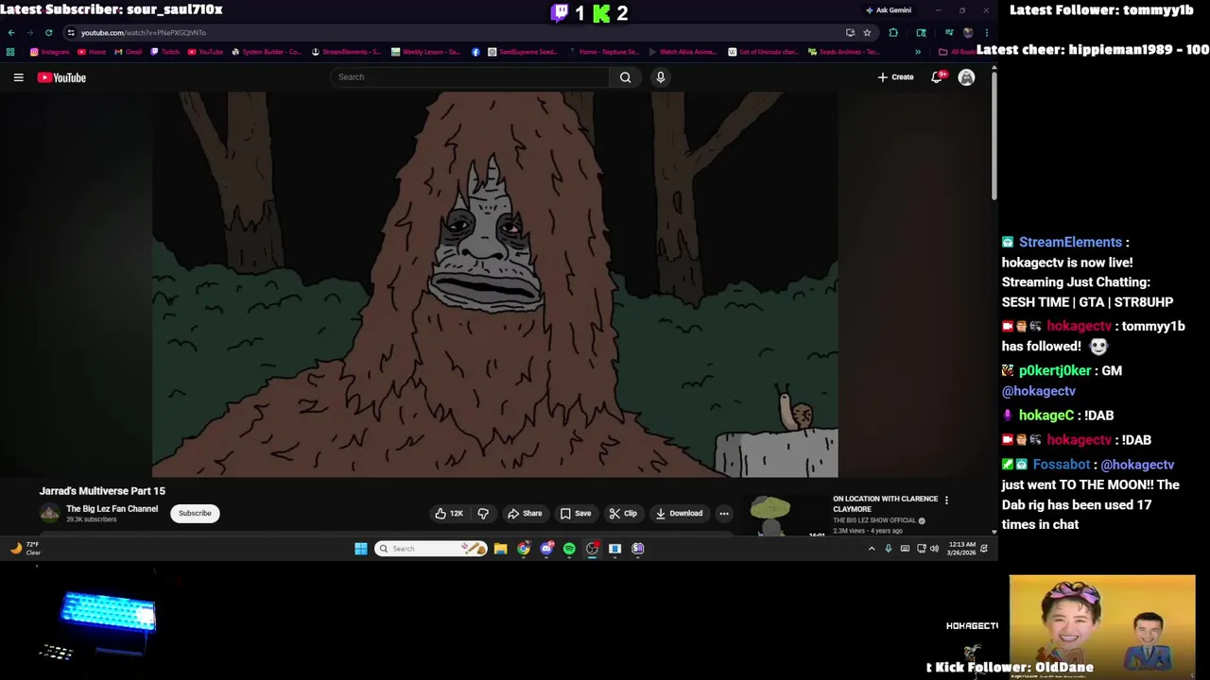The image size is (1210, 680).
Task: Like the video with the thumbs-up button
Action: (x=449, y=514)
